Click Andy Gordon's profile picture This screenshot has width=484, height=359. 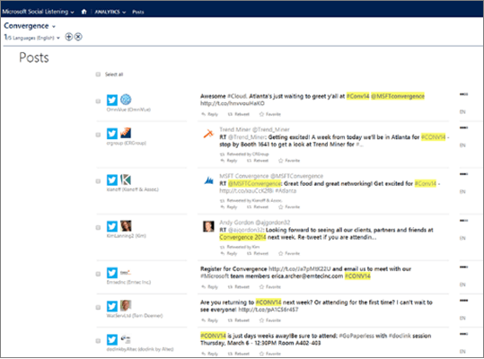[x=208, y=226]
